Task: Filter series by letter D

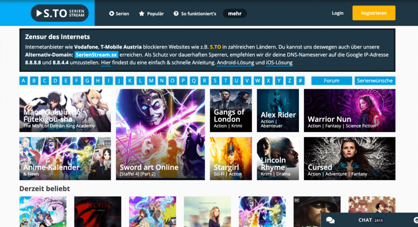Action: click(x=56, y=81)
